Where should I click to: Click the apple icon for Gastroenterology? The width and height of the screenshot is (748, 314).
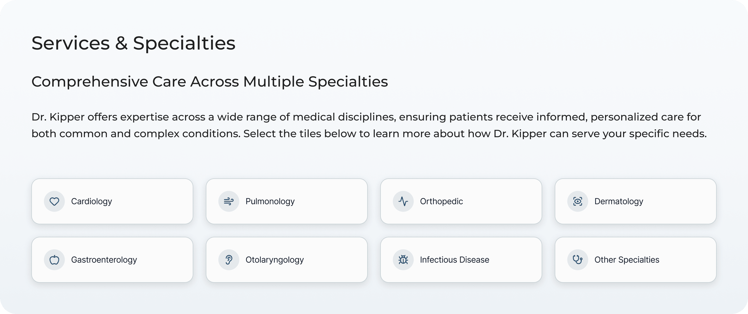[54, 260]
